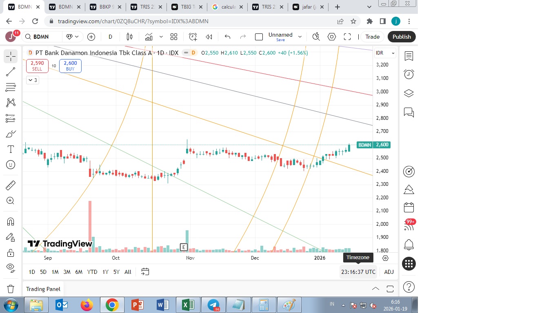Screen dimensions: 555x313
Task: Open notifications bell panel
Action: [x=409, y=245]
